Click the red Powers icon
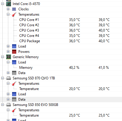This screenshot has width=122, height=121. pyautogui.click(x=14, y=52)
